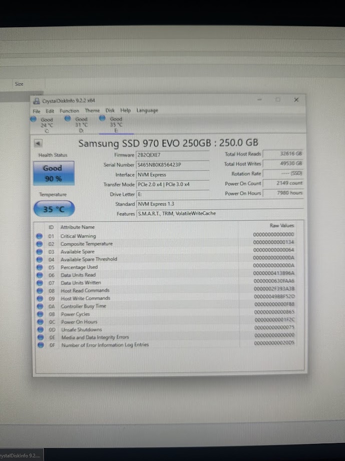This screenshot has height=461, width=345.
Task: Close the CrystalDiskInfo window
Action: 296,100
